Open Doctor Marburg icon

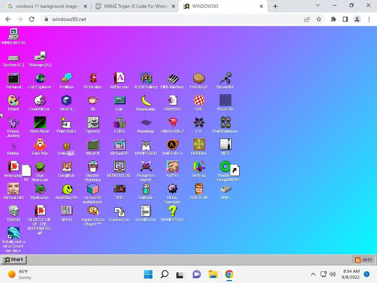tap(93, 171)
